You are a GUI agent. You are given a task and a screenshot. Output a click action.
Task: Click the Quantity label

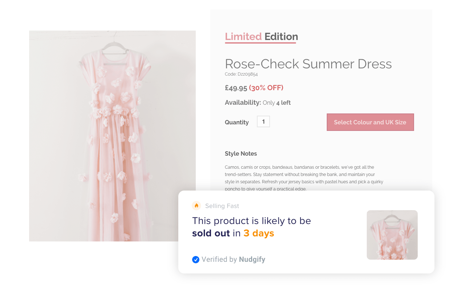[237, 123]
